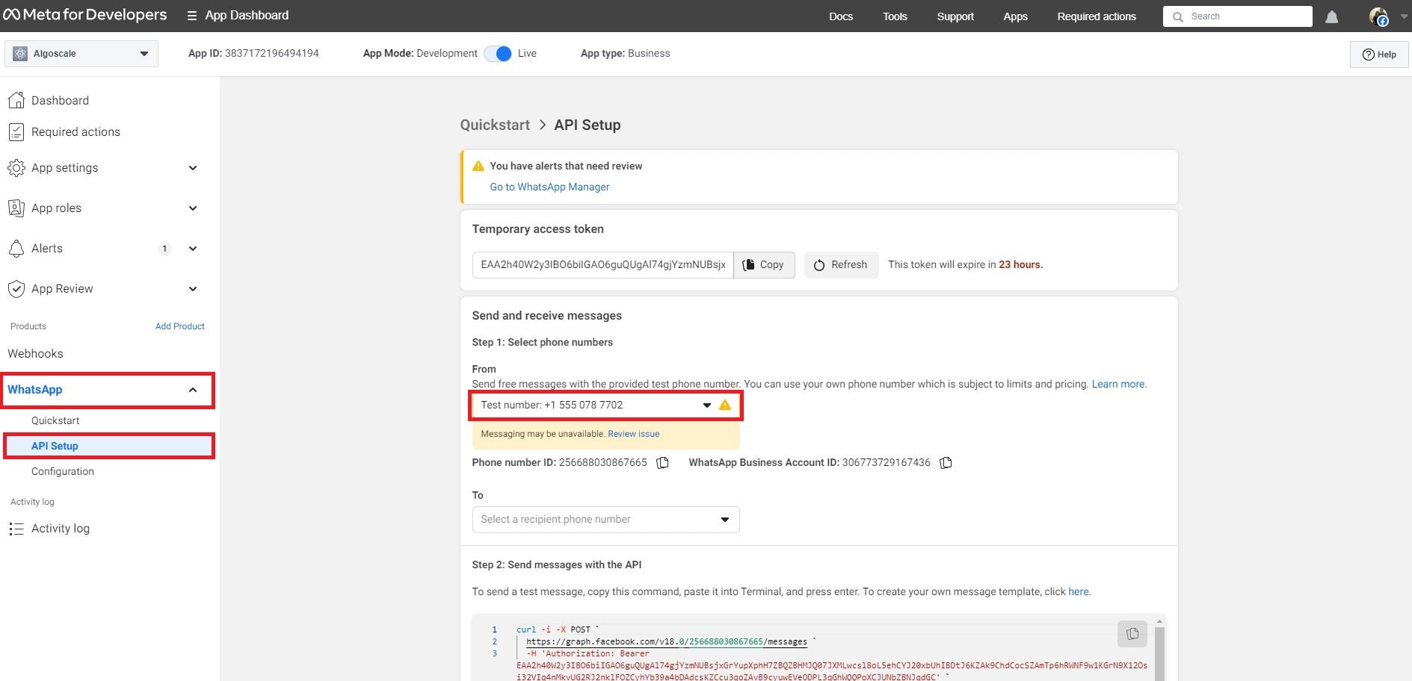Viewport: 1412px width, 681px height.
Task: Click the graph.facebook.com URL in code
Action: (666, 641)
